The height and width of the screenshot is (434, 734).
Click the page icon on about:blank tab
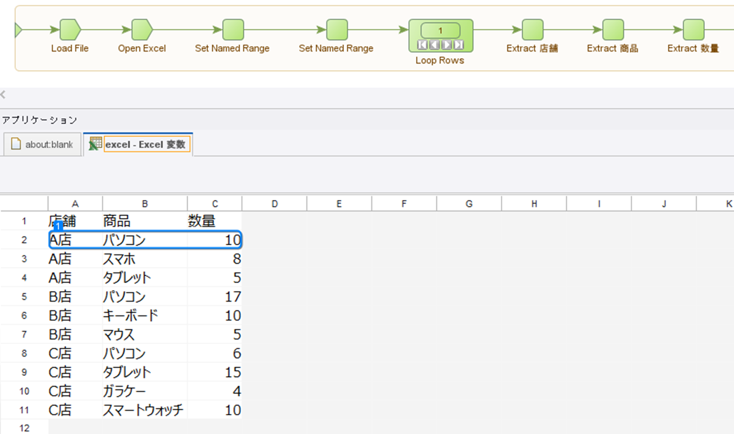(x=17, y=144)
